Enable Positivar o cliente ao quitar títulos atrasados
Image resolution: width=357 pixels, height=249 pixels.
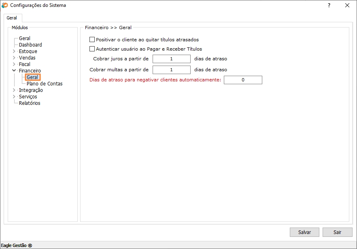[x=92, y=40]
